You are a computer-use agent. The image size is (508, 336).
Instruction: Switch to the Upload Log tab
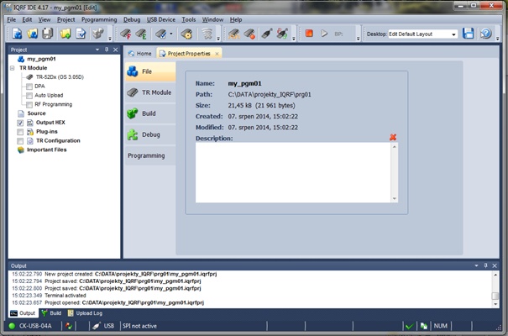pos(85,313)
